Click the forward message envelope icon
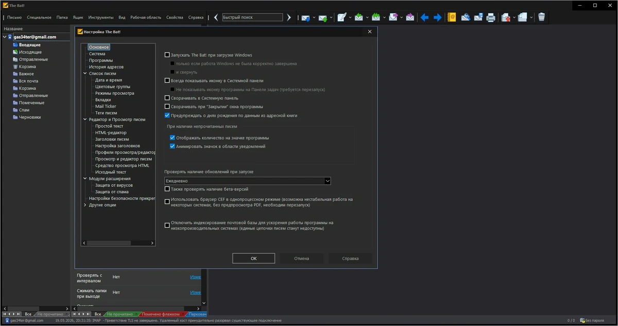The width and height of the screenshot is (618, 326). coord(393,18)
